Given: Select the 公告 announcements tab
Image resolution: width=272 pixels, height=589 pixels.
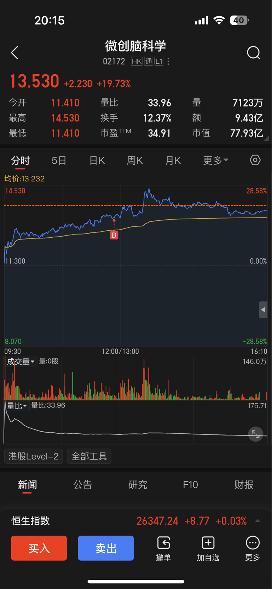Looking at the screenshot, I should tap(82, 485).
